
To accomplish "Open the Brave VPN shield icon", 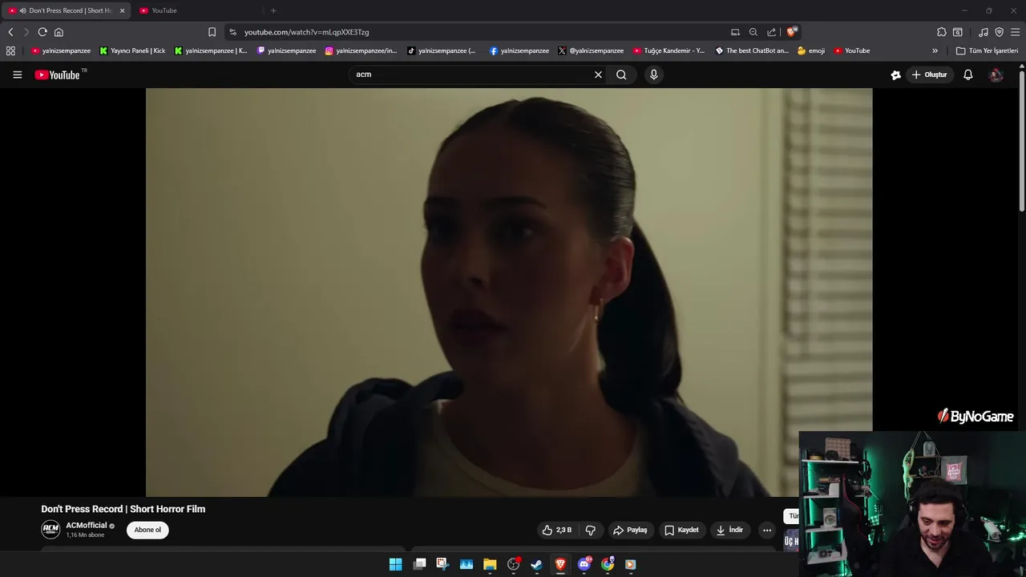I will (x=999, y=32).
